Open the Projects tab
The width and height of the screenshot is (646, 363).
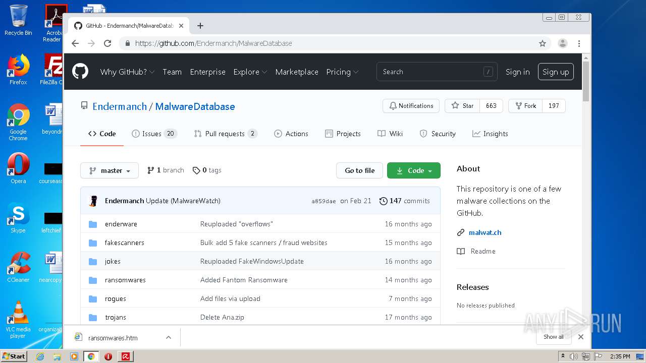343,134
